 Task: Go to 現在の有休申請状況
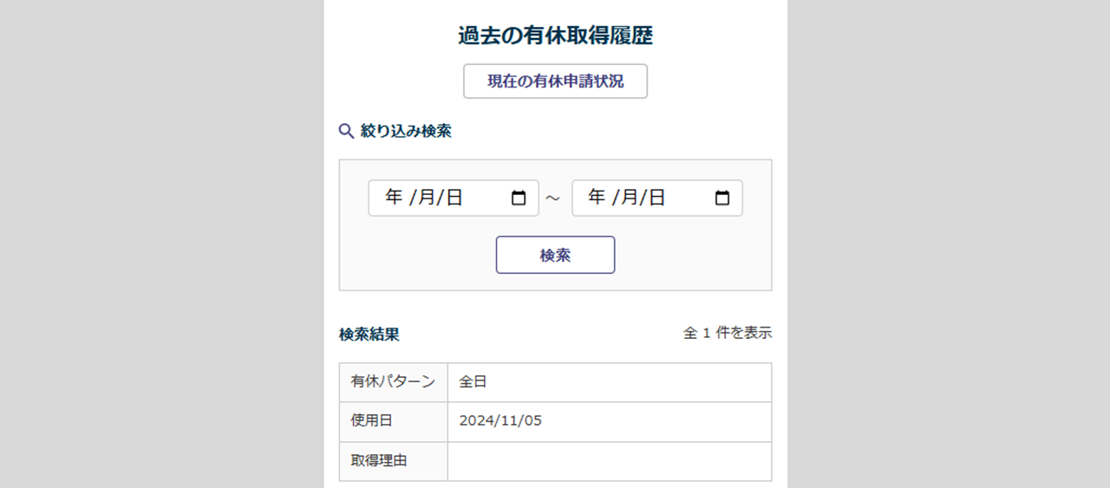point(555,81)
